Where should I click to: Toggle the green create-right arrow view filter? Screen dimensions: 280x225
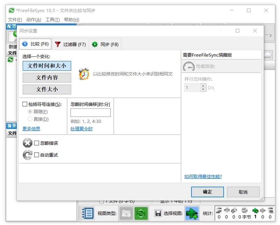pyautogui.click(x=192, y=213)
